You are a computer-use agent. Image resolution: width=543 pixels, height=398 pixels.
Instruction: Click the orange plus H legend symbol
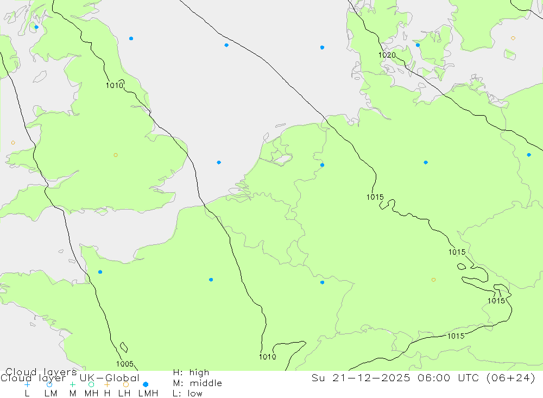107,384
